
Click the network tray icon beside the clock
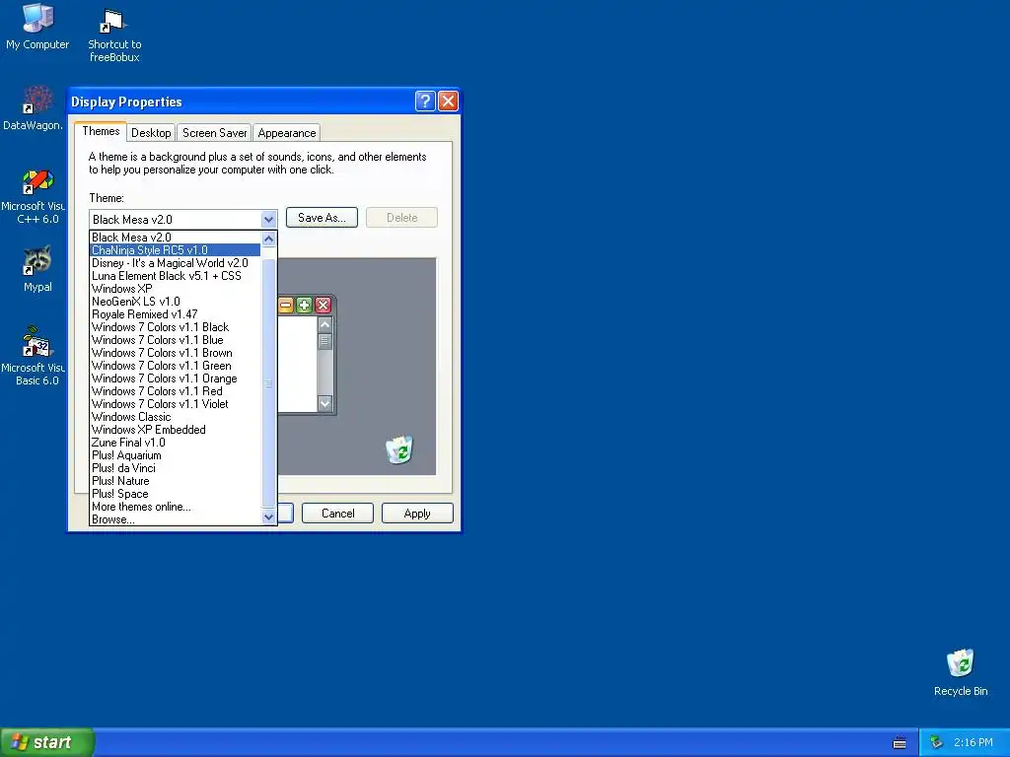click(x=936, y=743)
